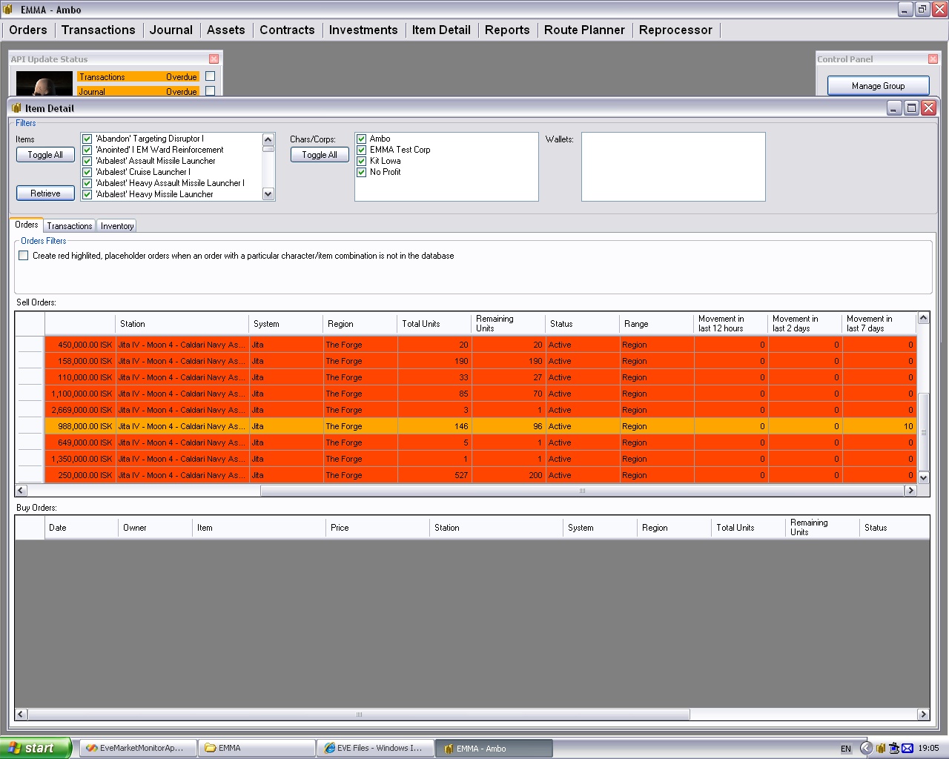The height and width of the screenshot is (759, 949).
Task: Click the mail icon in system tray
Action: point(907,748)
